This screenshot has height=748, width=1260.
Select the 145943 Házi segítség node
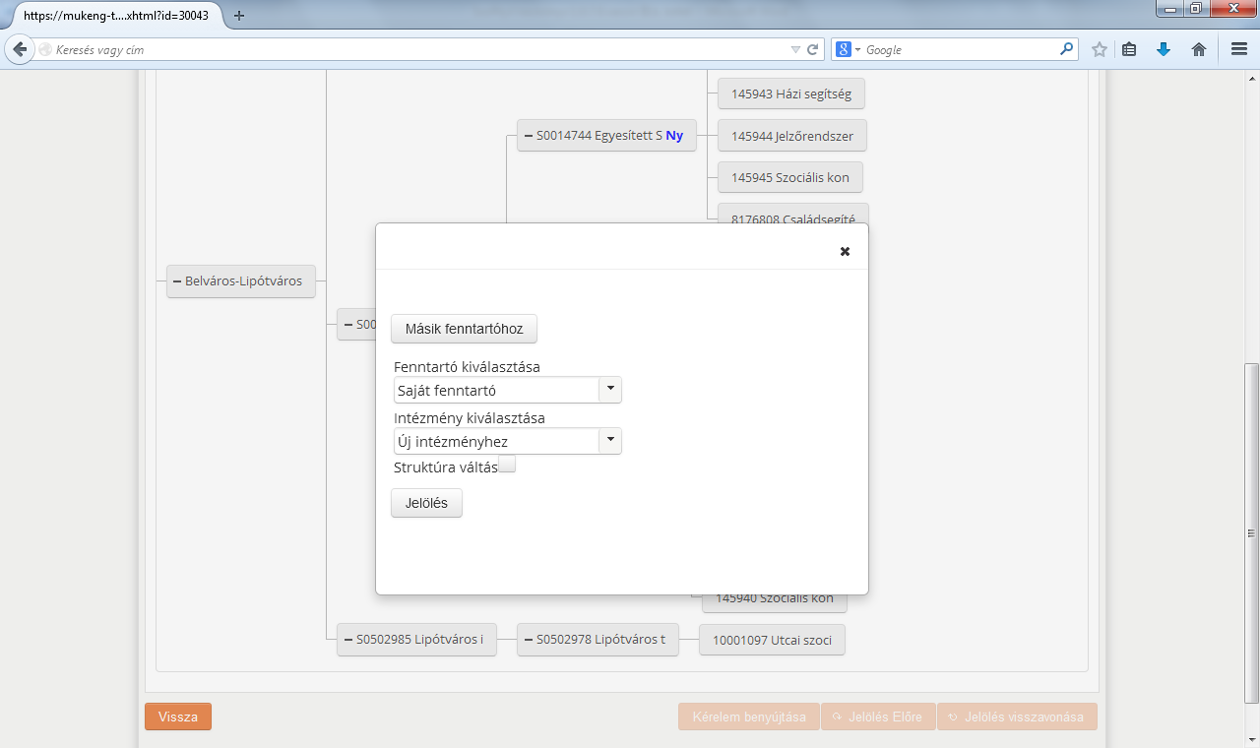point(791,94)
